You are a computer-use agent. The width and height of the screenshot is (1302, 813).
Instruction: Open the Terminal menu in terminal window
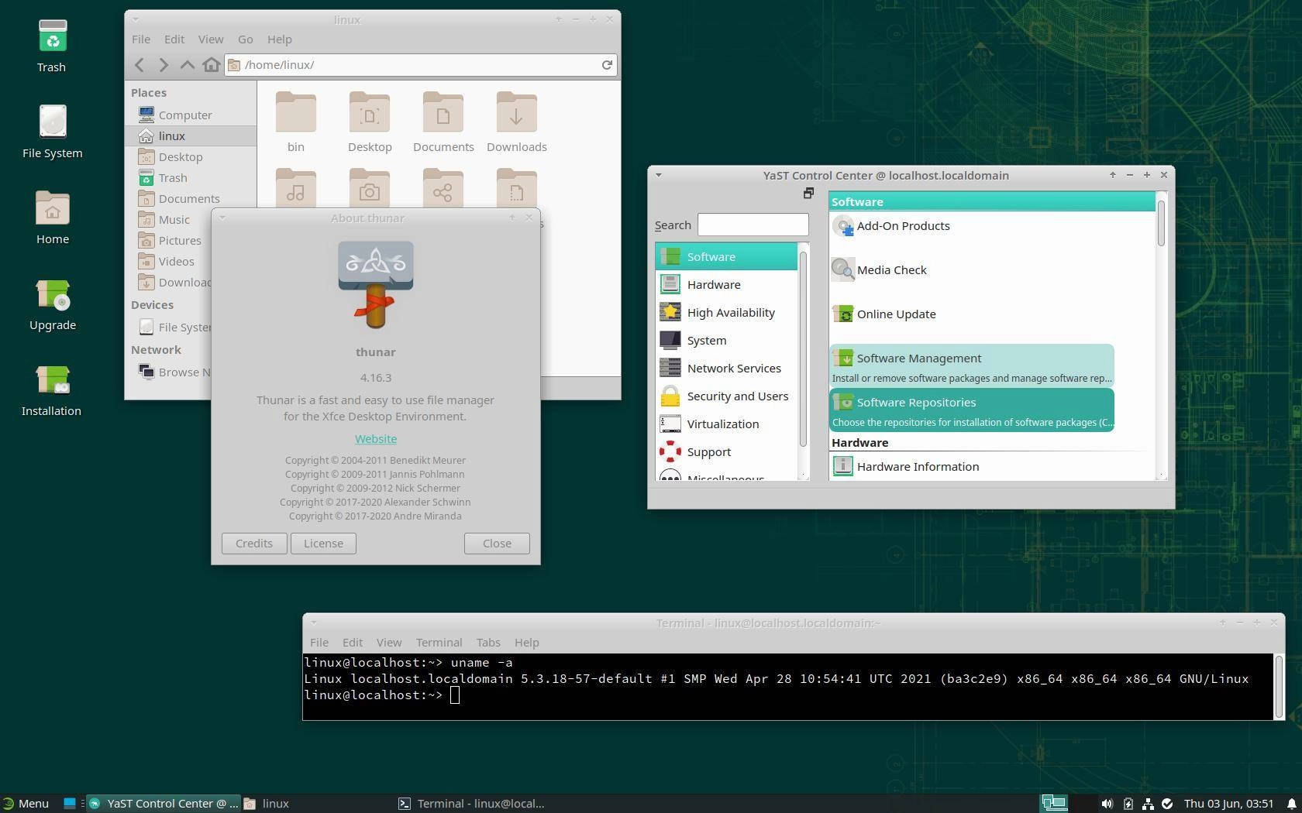point(439,642)
